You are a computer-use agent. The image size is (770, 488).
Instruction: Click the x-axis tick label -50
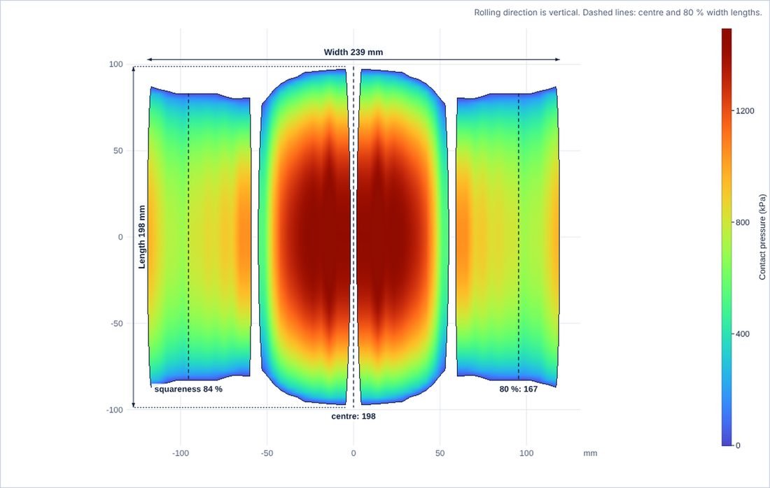(267, 453)
